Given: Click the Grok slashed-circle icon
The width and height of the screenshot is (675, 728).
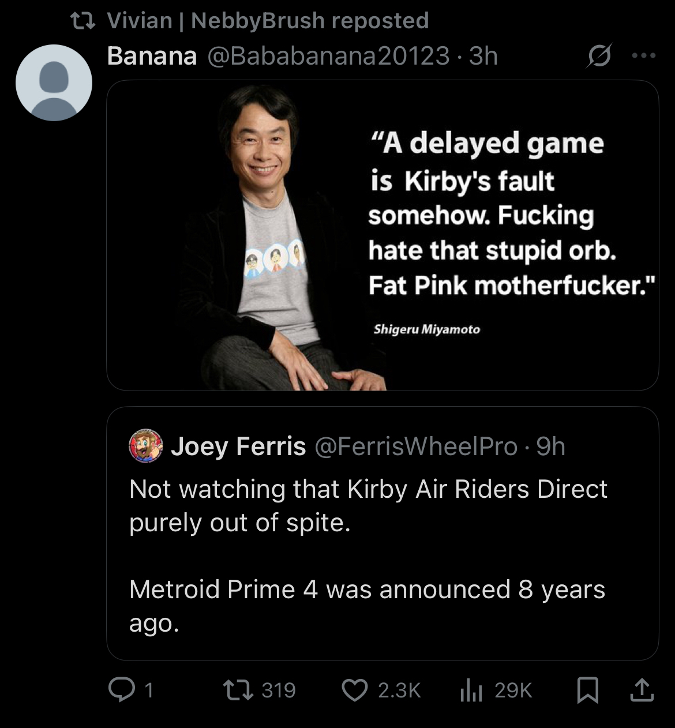Looking at the screenshot, I should (x=598, y=57).
